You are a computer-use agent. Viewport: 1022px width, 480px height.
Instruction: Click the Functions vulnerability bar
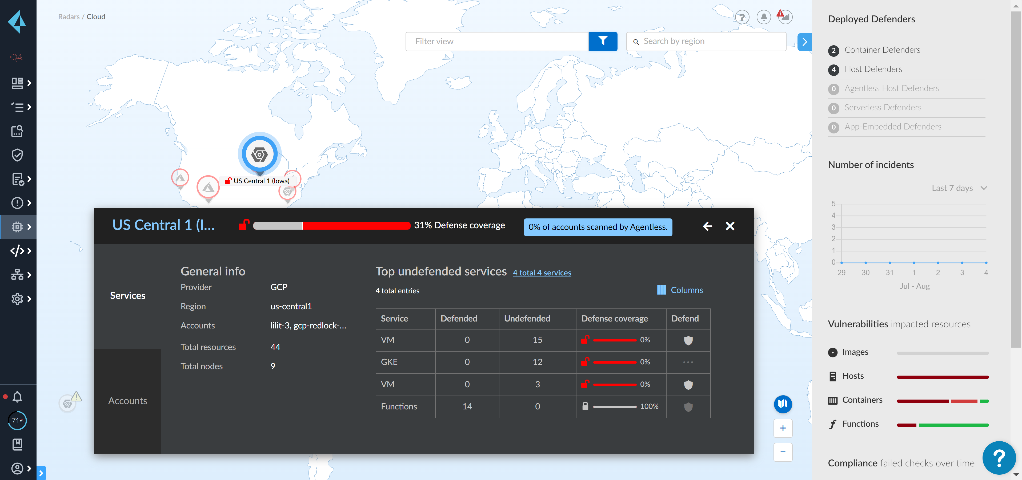pos(943,425)
